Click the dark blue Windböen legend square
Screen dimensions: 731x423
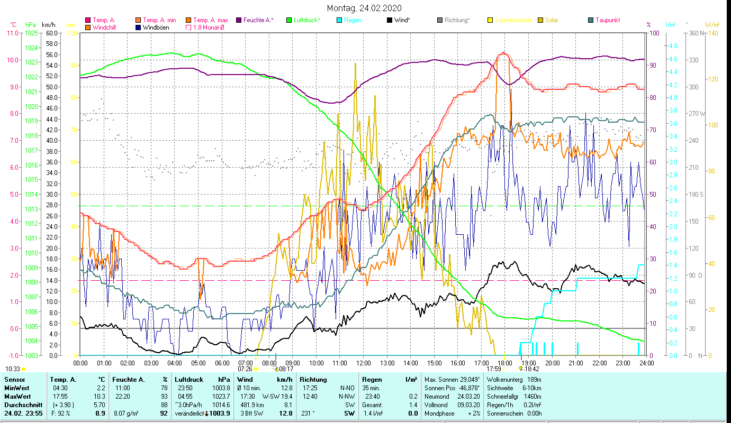[139, 27]
